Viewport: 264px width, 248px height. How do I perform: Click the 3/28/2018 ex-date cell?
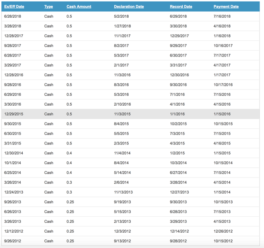(x=13, y=26)
